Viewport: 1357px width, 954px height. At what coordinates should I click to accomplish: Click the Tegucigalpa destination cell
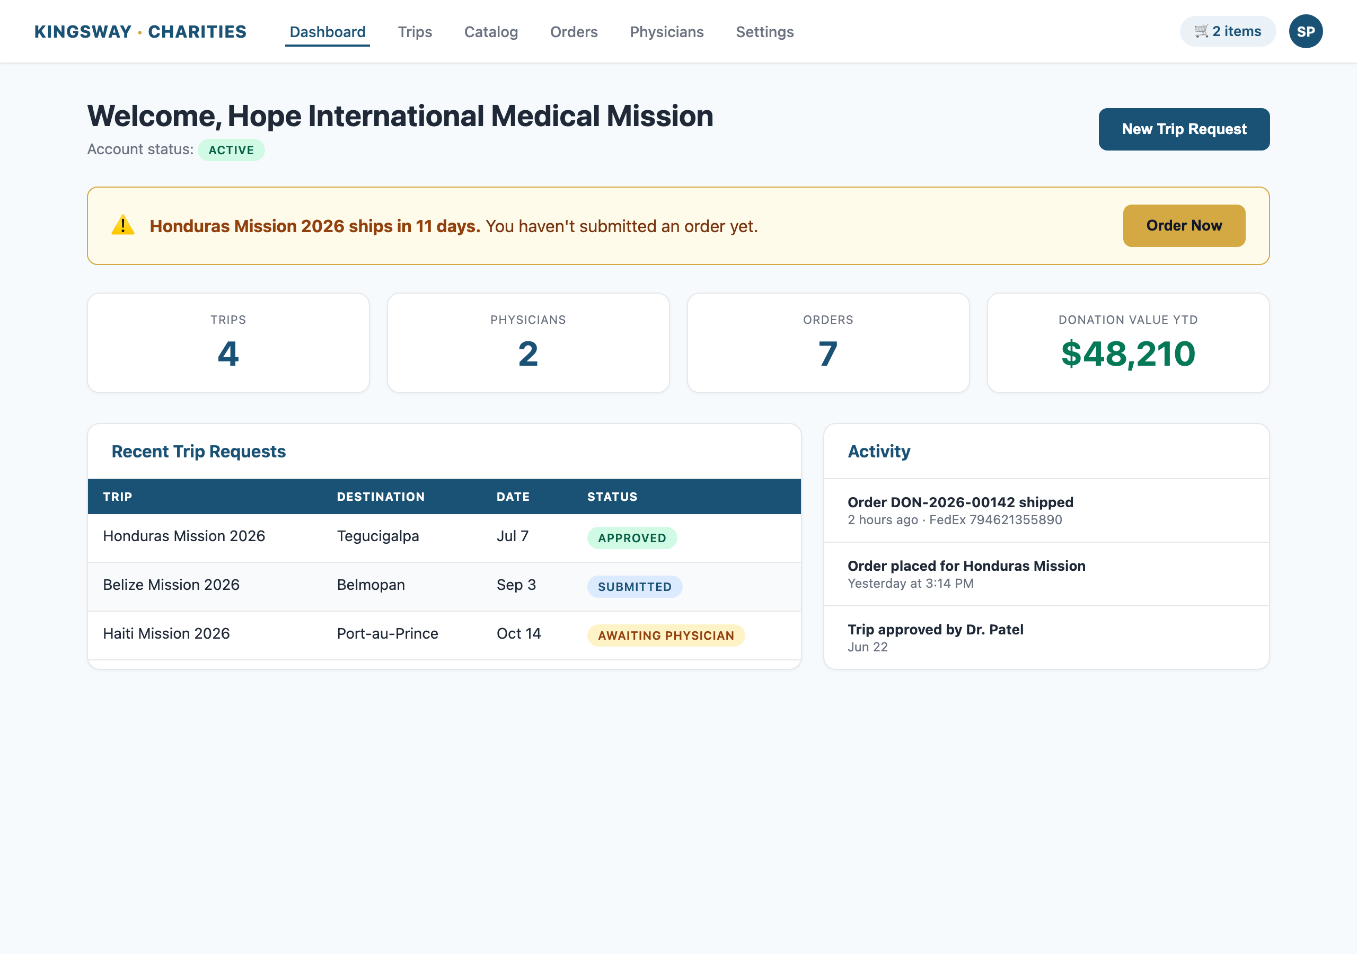coord(377,536)
